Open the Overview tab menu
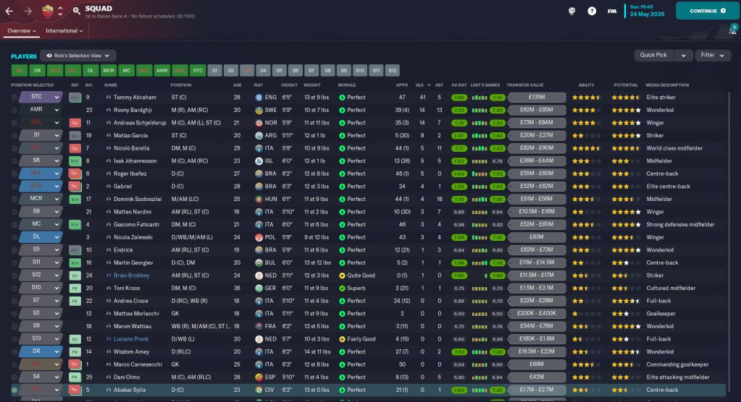 tap(22, 31)
